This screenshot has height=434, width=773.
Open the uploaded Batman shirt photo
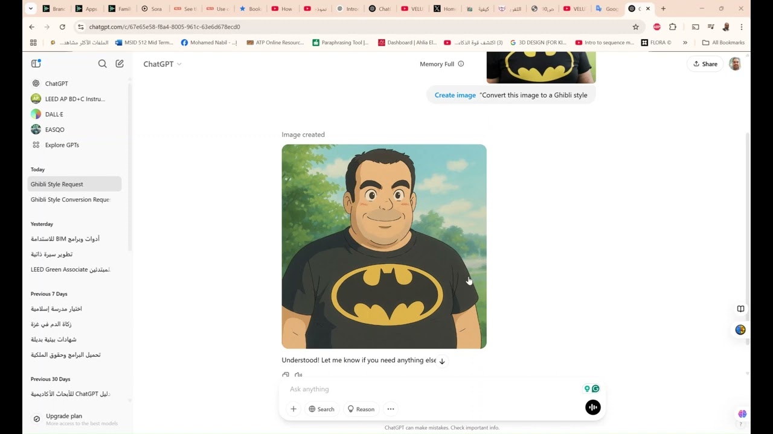pyautogui.click(x=541, y=67)
